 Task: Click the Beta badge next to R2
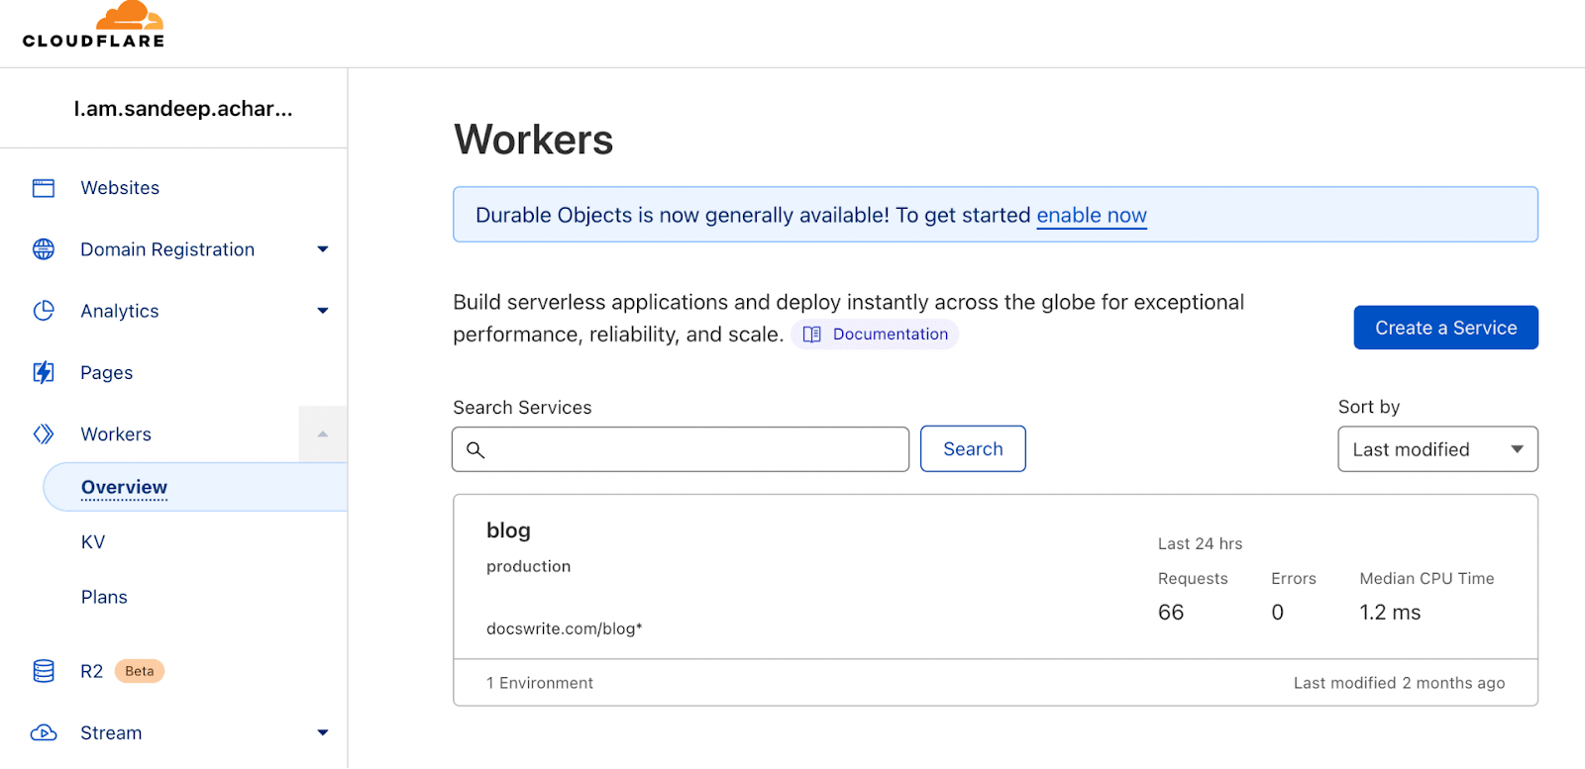pyautogui.click(x=140, y=671)
